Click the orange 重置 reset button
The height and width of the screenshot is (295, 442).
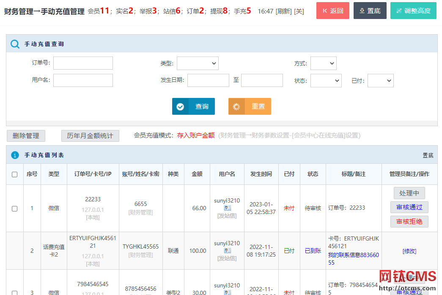pos(250,106)
